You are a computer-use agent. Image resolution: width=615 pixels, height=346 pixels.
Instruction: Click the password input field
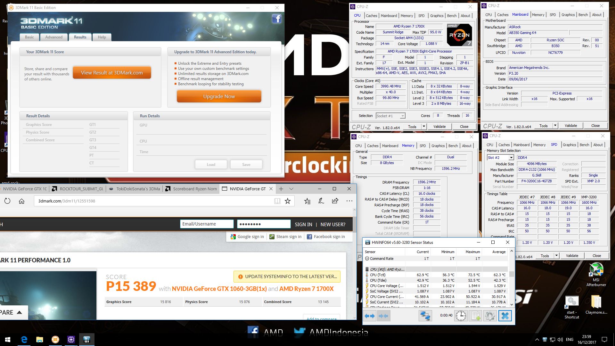pos(264,224)
